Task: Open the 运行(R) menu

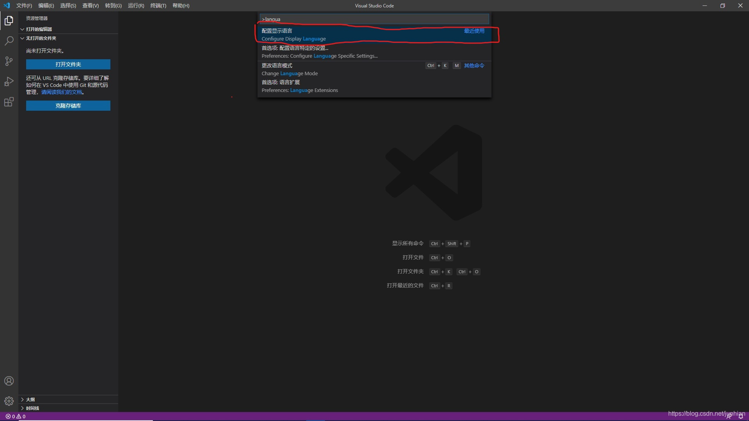Action: click(x=136, y=5)
